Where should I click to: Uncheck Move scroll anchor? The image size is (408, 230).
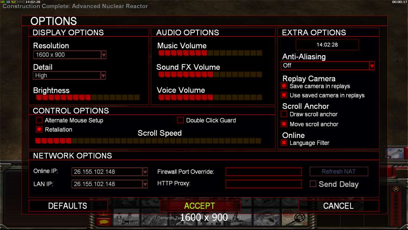tap(284, 124)
